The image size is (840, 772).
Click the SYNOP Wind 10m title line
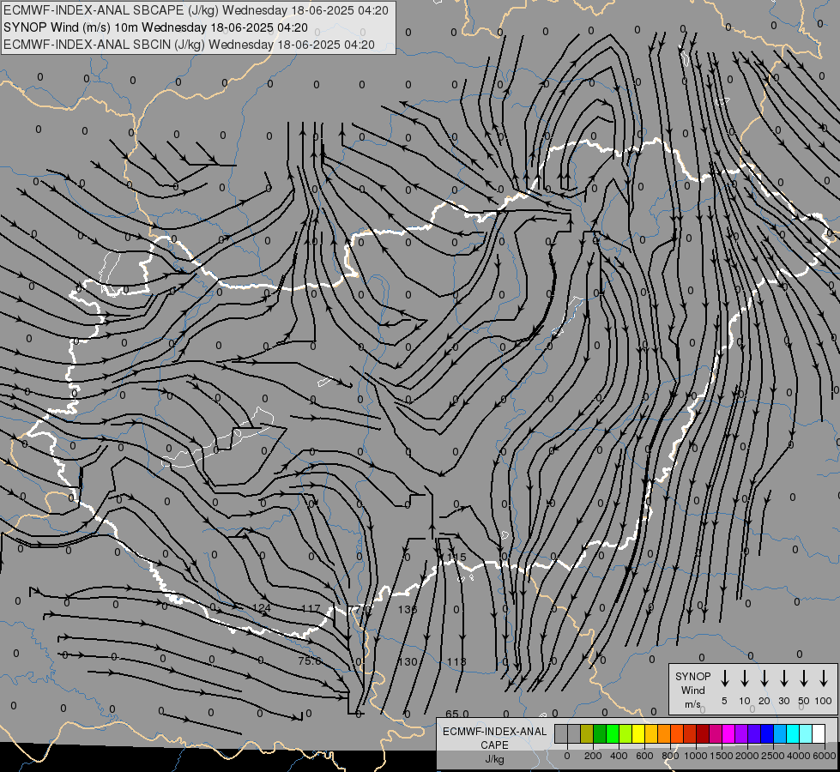pyautogui.click(x=155, y=27)
